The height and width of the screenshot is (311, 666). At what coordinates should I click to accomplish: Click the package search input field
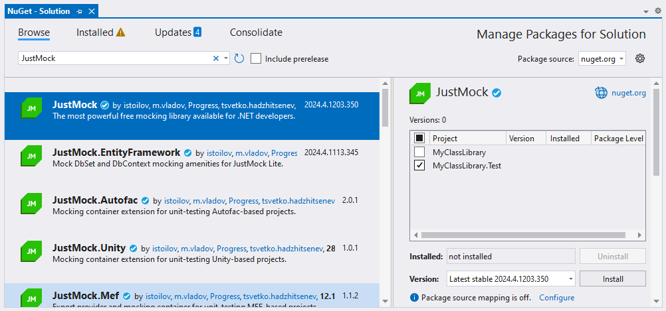tap(113, 58)
